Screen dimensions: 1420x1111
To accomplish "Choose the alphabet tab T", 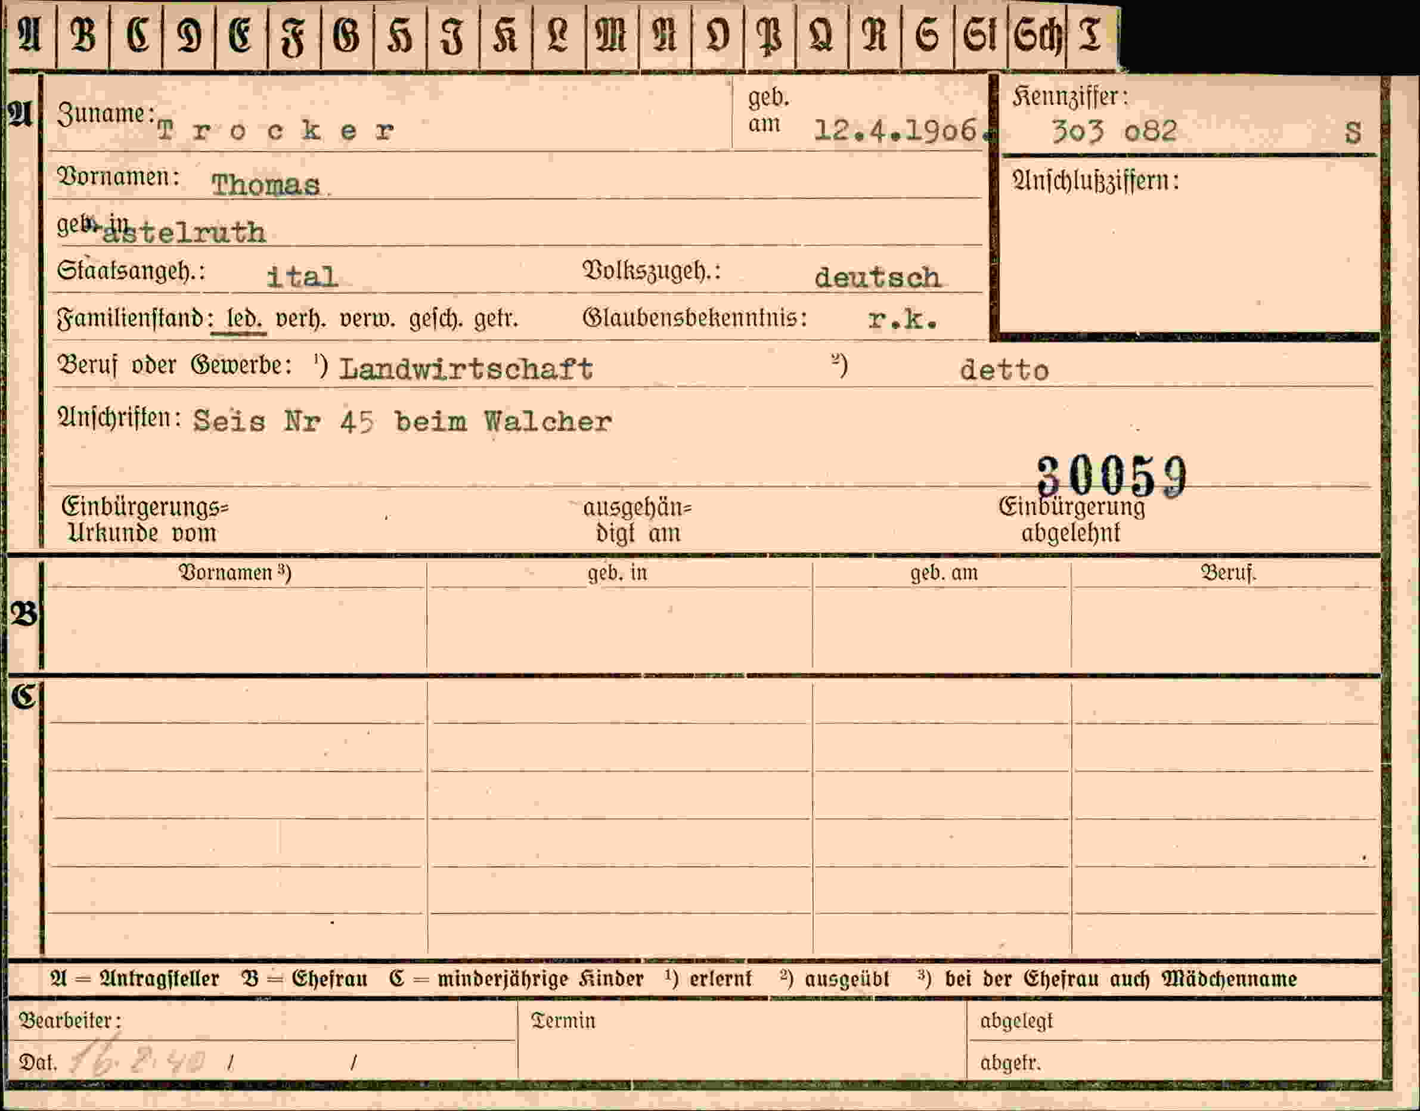I will [1091, 36].
